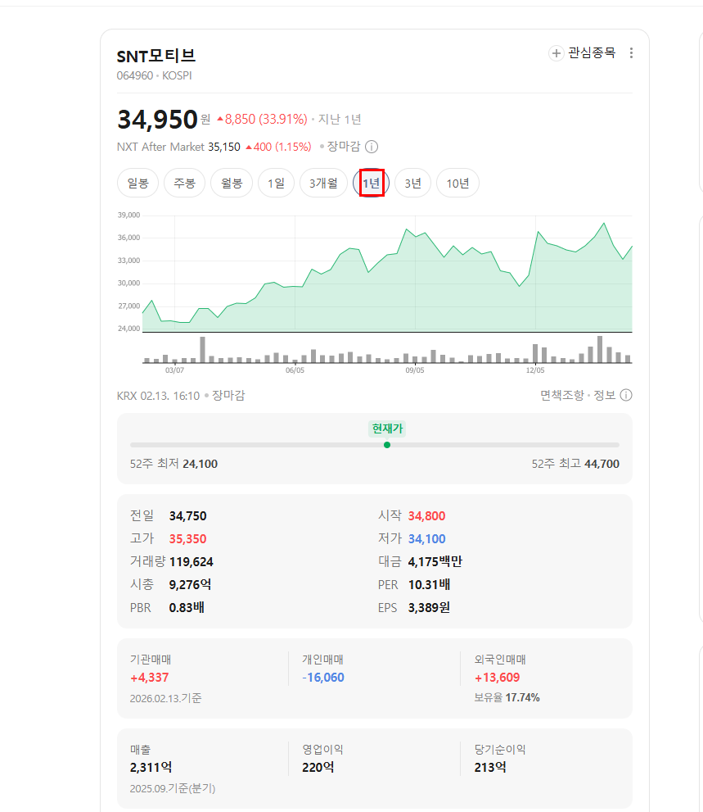The image size is (703, 812).
Task: Add SNT모티브 to 관심종목 watchlist
Action: coord(582,52)
